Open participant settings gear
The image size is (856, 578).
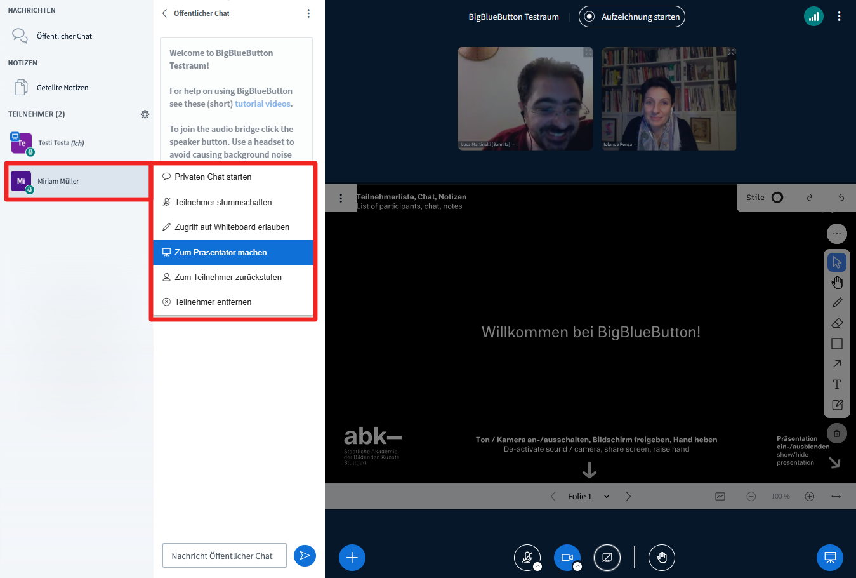tap(145, 114)
